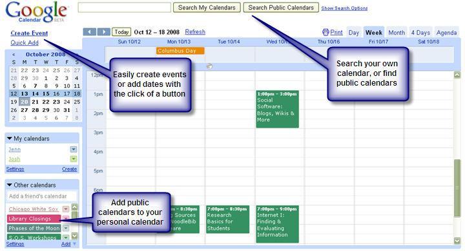Select date 31 in the mini calendar
Viewport: 465px width, 251px height.
click(x=67, y=110)
